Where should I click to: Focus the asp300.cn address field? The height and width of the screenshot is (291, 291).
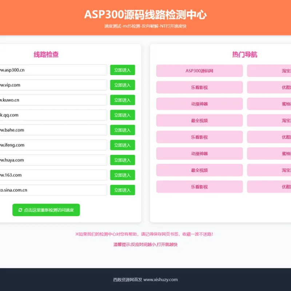(x=53, y=70)
